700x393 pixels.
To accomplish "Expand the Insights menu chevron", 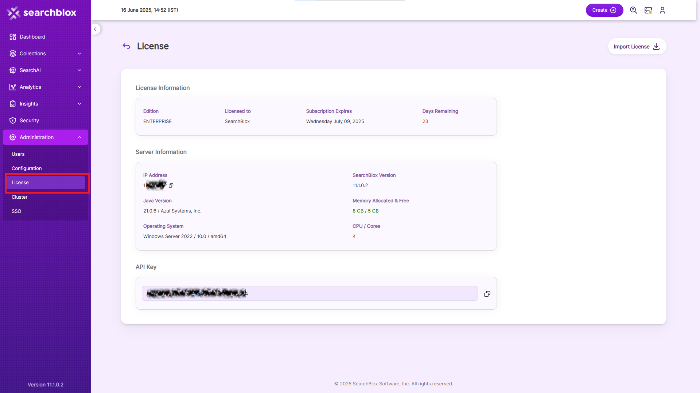I will [79, 104].
